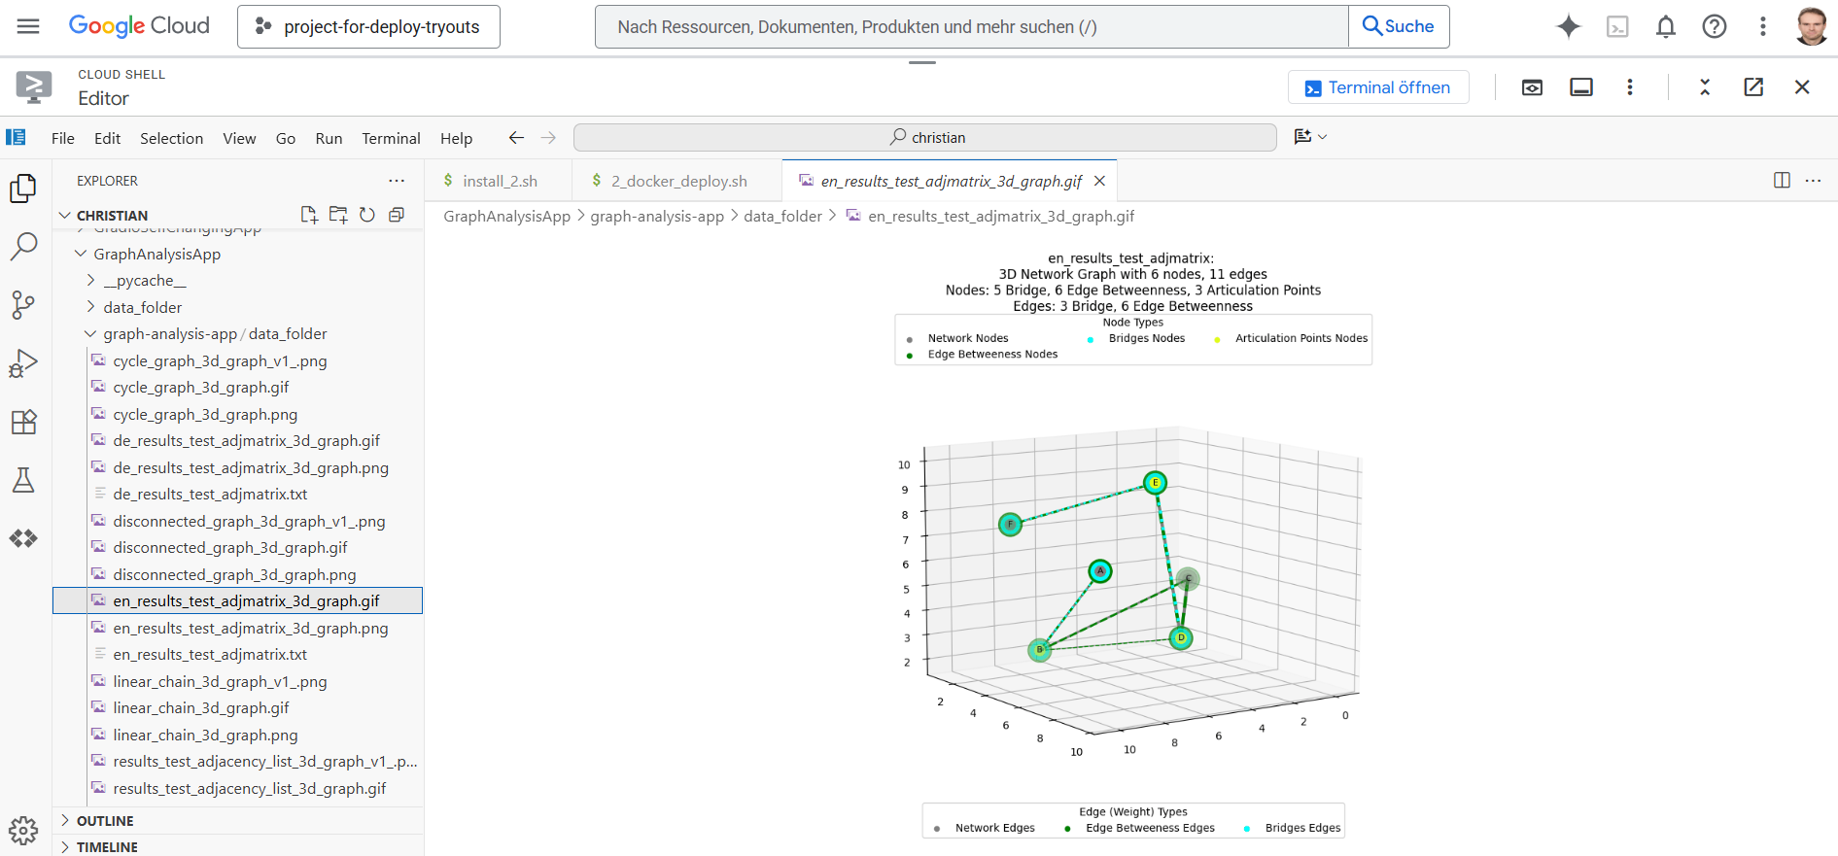Open the layout customization dropdown
1838x856 pixels.
[1310, 137]
